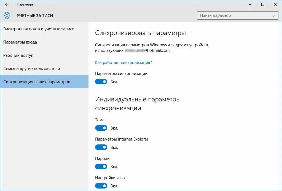Go to the Рабочий доступ section
This screenshot has height=191, width=282.
(18, 55)
